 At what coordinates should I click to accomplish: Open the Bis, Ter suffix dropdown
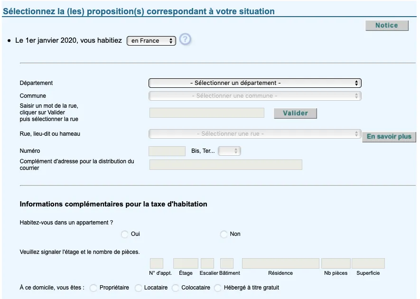230,151
